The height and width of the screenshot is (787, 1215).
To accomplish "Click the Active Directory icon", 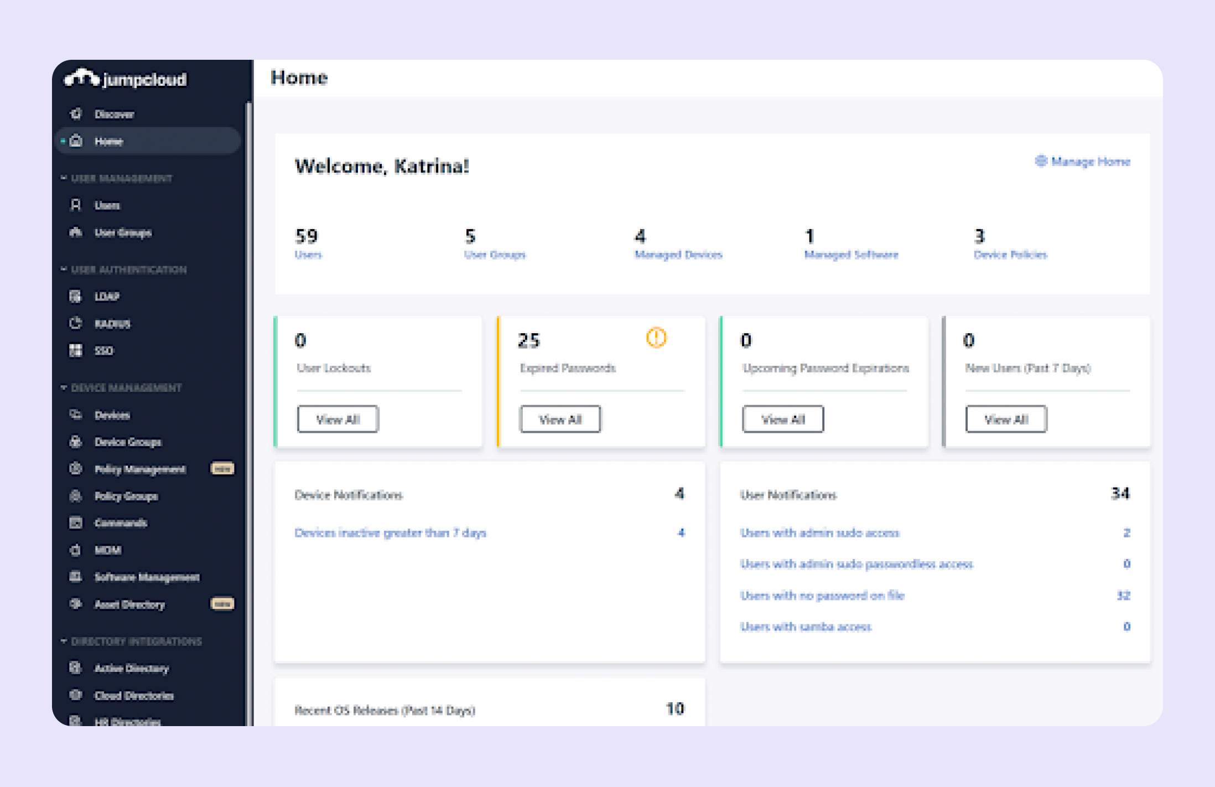I will point(76,668).
